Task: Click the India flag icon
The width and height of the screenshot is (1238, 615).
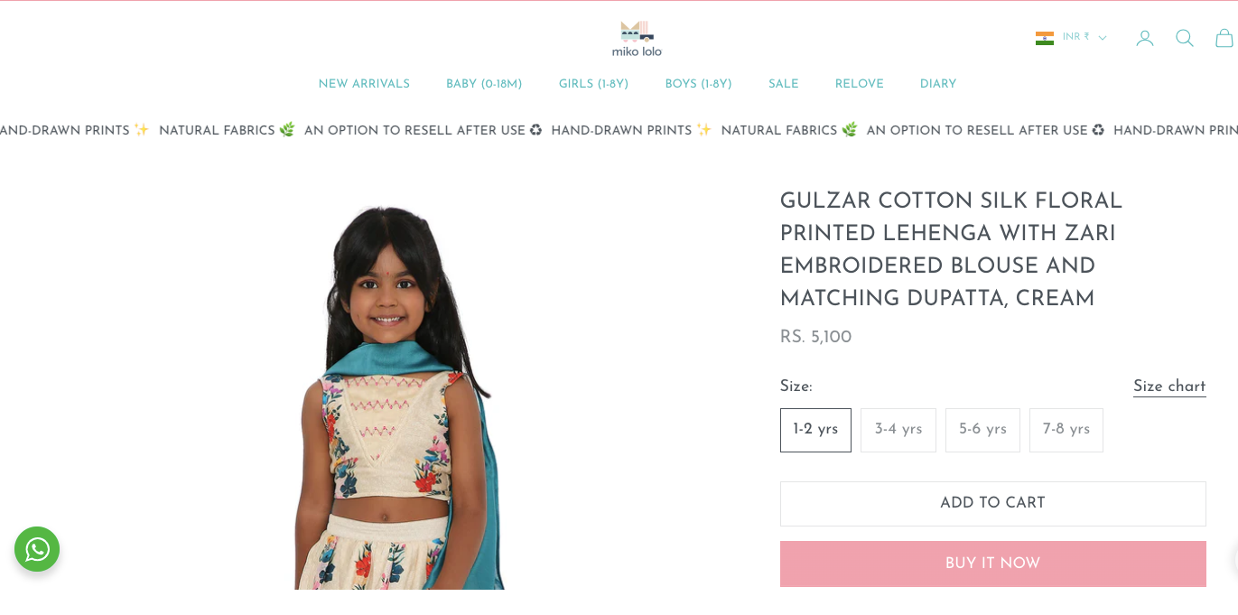Action: tap(1045, 38)
